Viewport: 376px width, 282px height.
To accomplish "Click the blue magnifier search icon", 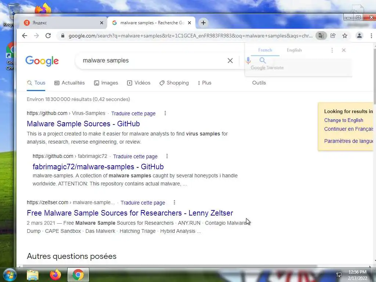I will pos(263,61).
